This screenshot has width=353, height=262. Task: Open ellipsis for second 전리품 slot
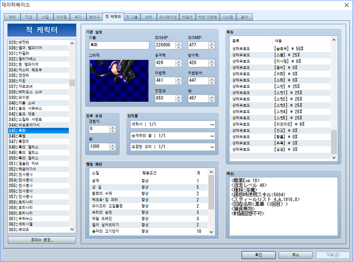tap(212, 136)
